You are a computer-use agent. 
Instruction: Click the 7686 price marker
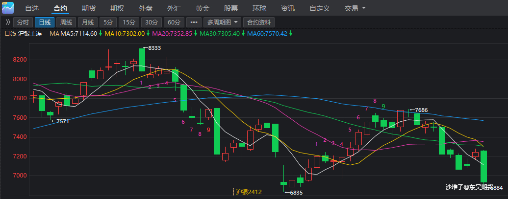(x=419, y=110)
